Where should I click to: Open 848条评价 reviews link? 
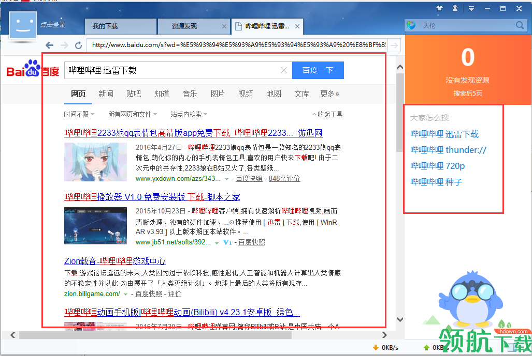click(x=284, y=179)
